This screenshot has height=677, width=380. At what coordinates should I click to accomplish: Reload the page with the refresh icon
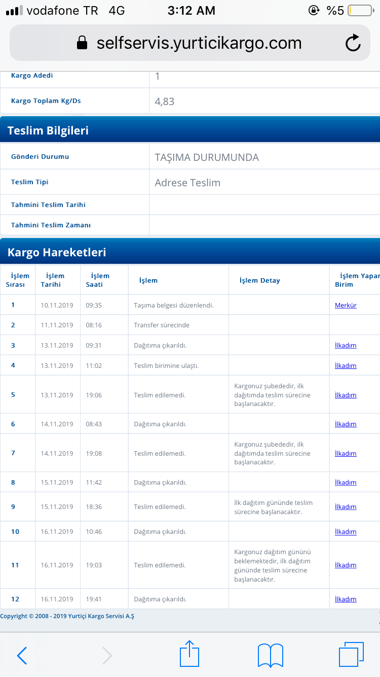[353, 43]
